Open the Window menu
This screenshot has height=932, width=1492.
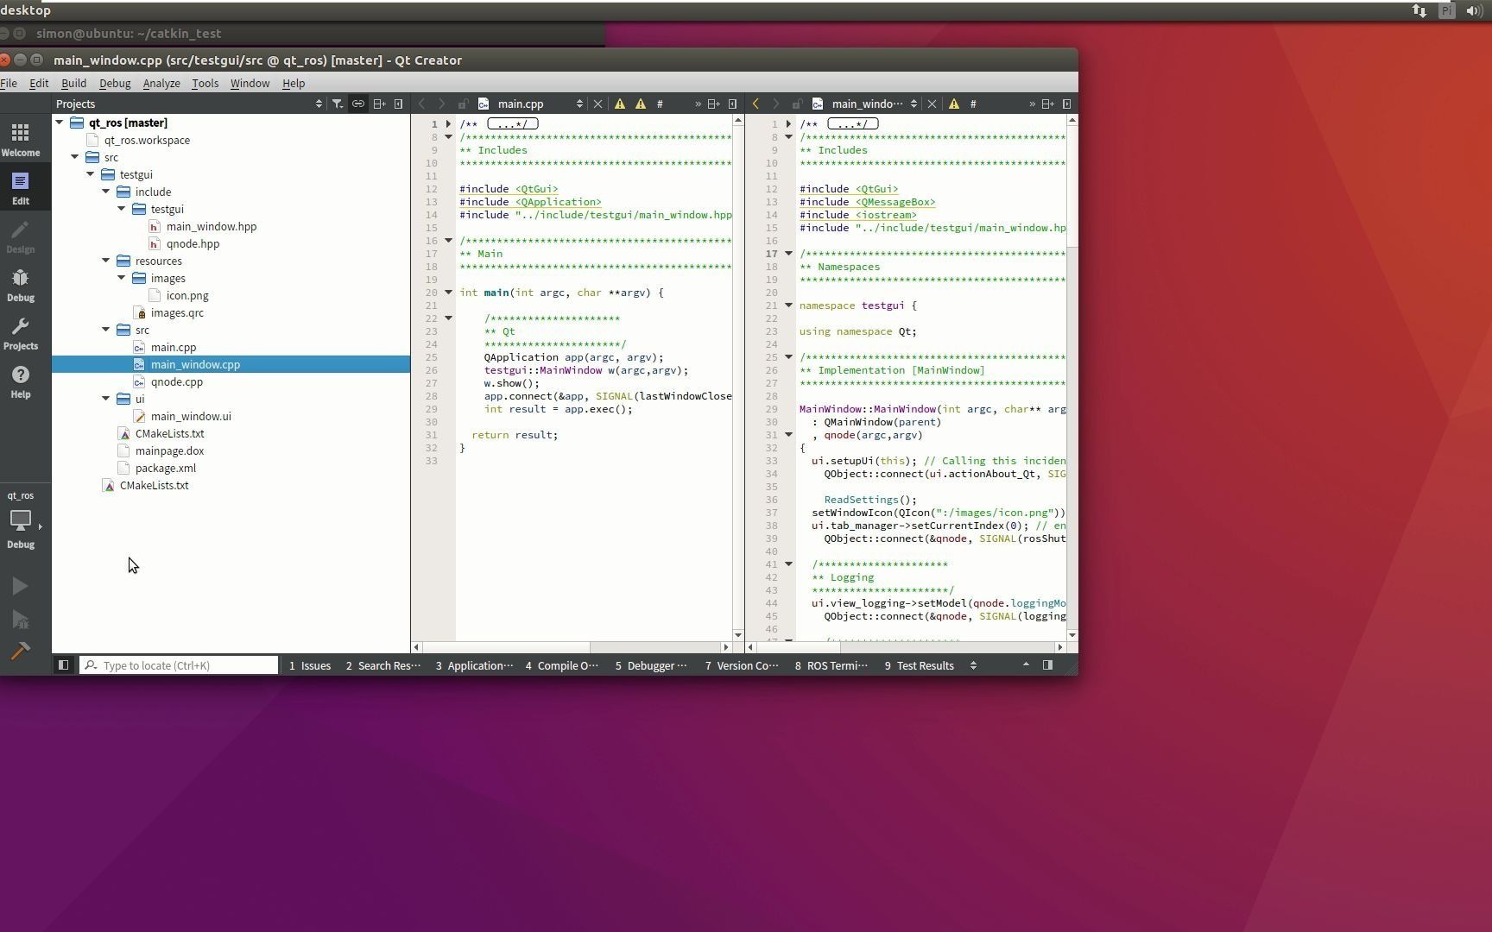pyautogui.click(x=250, y=83)
